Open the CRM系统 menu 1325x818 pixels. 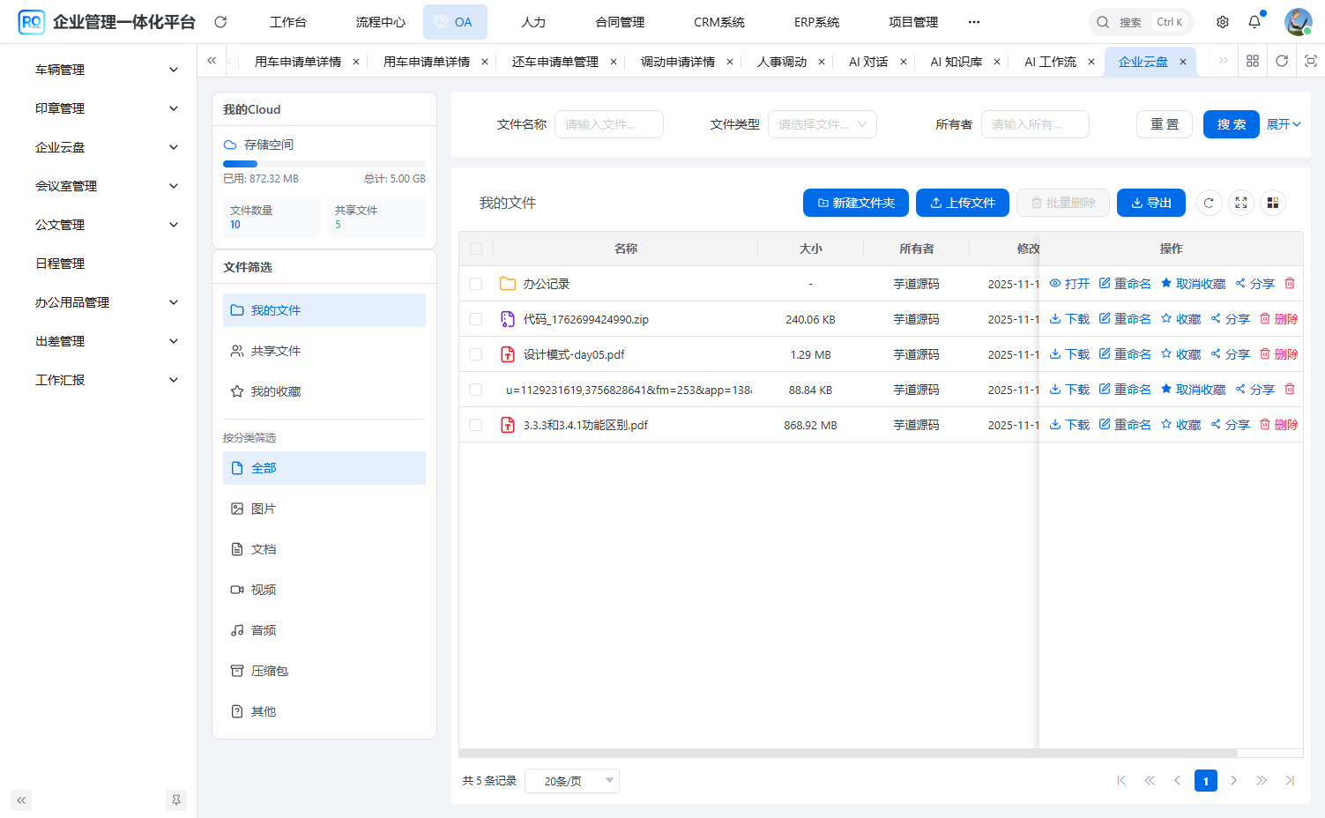[x=718, y=21]
